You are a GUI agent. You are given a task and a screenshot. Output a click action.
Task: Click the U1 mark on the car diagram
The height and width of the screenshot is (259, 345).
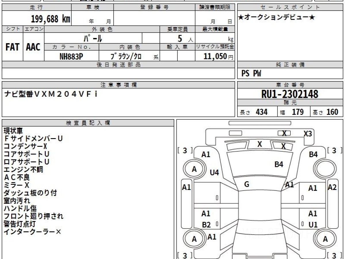point(313,225)
